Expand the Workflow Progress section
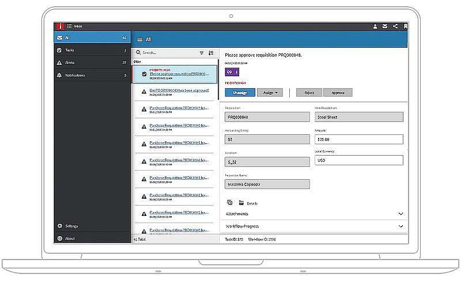Image resolution: width=461 pixels, height=282 pixels. click(x=400, y=226)
